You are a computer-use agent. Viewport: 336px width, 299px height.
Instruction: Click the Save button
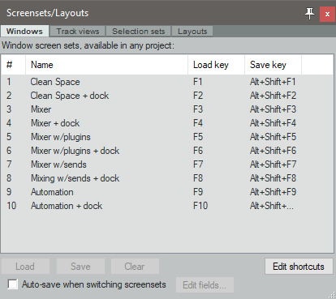click(80, 267)
